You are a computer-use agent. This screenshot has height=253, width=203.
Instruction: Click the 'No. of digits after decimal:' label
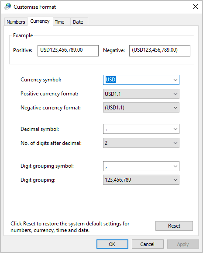point(51,143)
